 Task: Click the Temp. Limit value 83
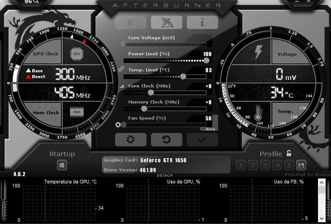209,70
